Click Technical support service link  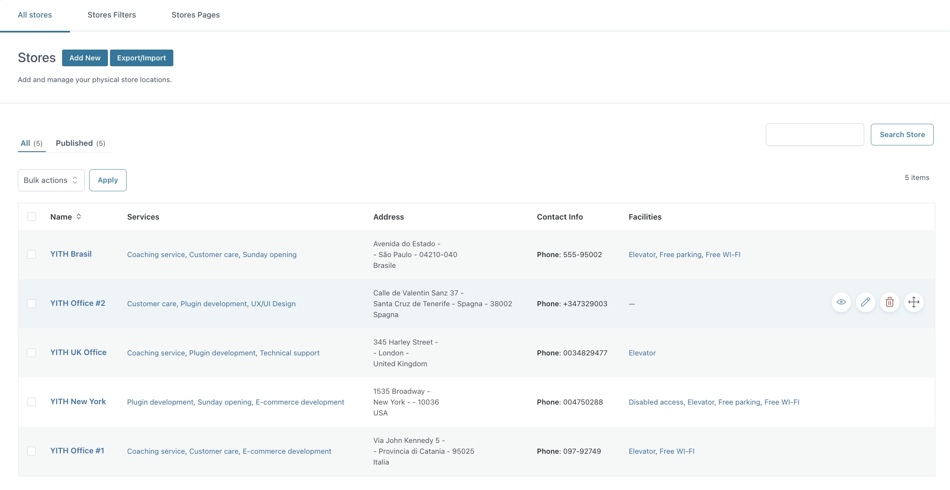click(290, 353)
